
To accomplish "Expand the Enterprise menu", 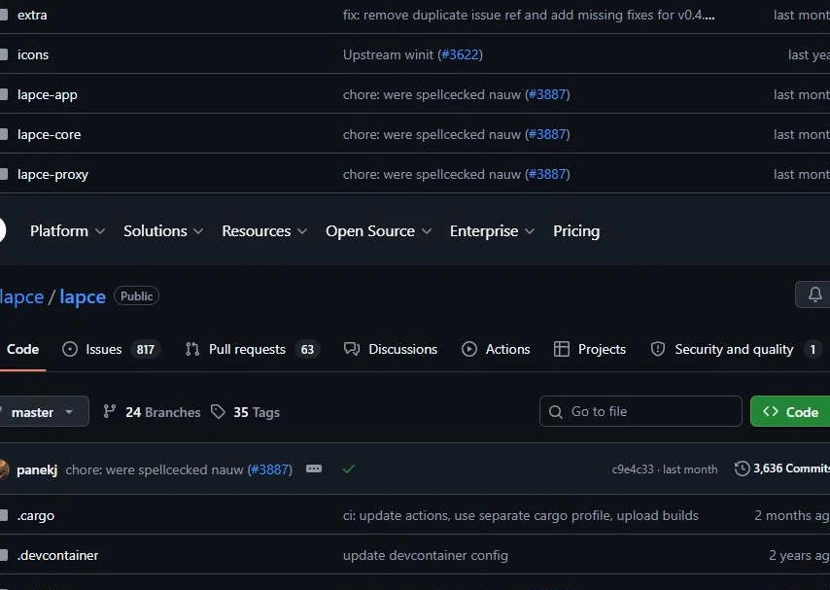I will pos(493,231).
